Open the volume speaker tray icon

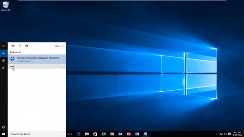225,134
